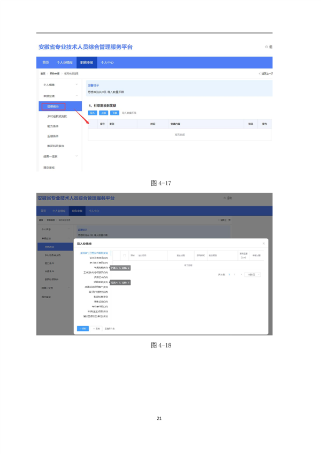Open the items-per-page dropdown in dialog

pos(254,275)
